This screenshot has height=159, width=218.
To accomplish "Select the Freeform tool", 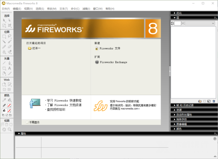I will [x=4, y=73].
